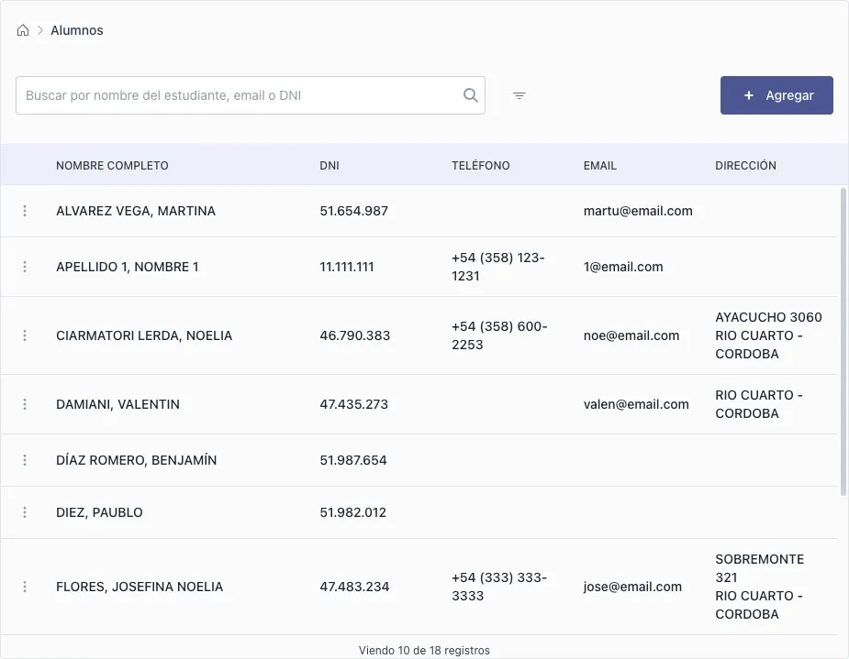Open row actions for APELLIDO 1, NOMBRE 1
The image size is (849, 659).
tap(25, 267)
